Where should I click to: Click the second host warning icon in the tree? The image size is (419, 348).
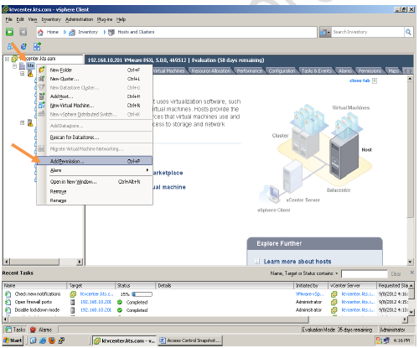coord(30,122)
